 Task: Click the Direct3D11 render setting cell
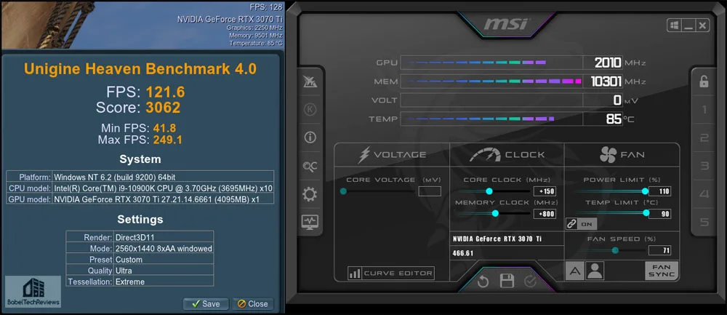point(164,236)
